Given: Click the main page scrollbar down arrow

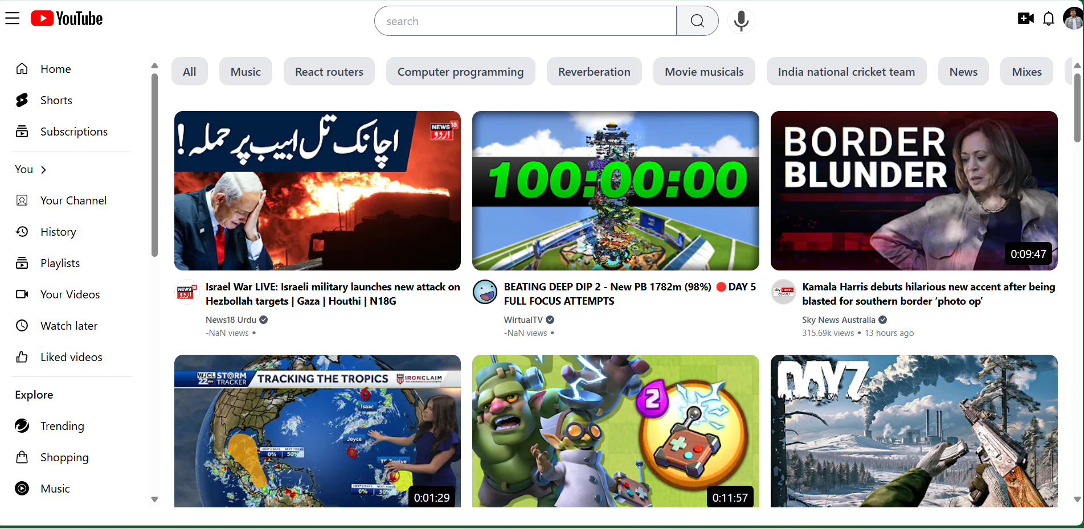Looking at the screenshot, I should tap(1077, 499).
